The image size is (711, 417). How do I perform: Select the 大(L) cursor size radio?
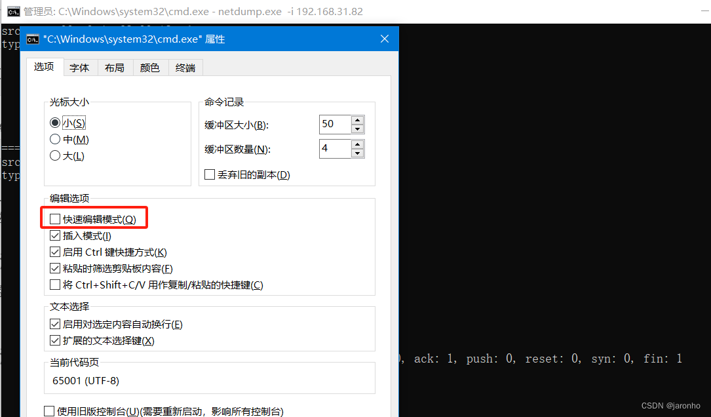55,155
